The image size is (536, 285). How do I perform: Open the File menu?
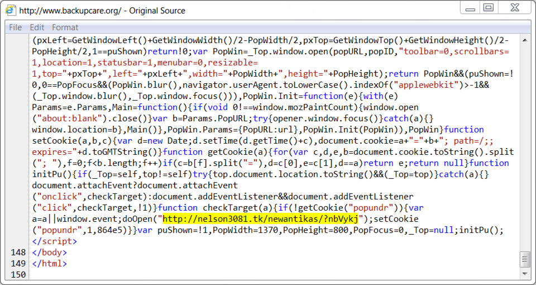pos(16,27)
